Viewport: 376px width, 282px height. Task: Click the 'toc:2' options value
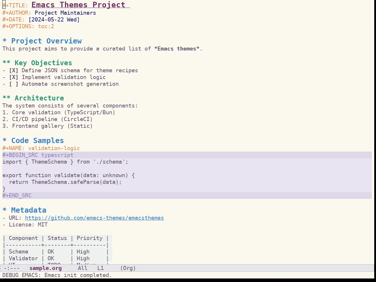tap(46, 26)
